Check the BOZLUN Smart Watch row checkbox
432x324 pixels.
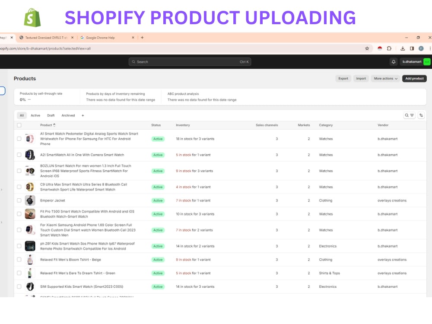[x=19, y=171]
